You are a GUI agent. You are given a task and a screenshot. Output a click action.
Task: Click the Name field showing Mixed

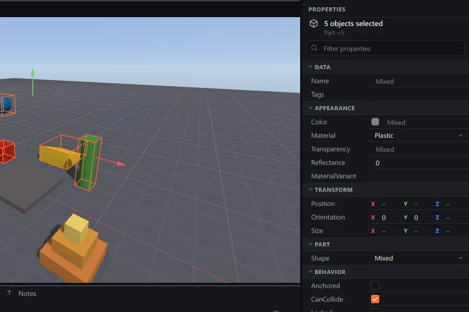pos(419,81)
